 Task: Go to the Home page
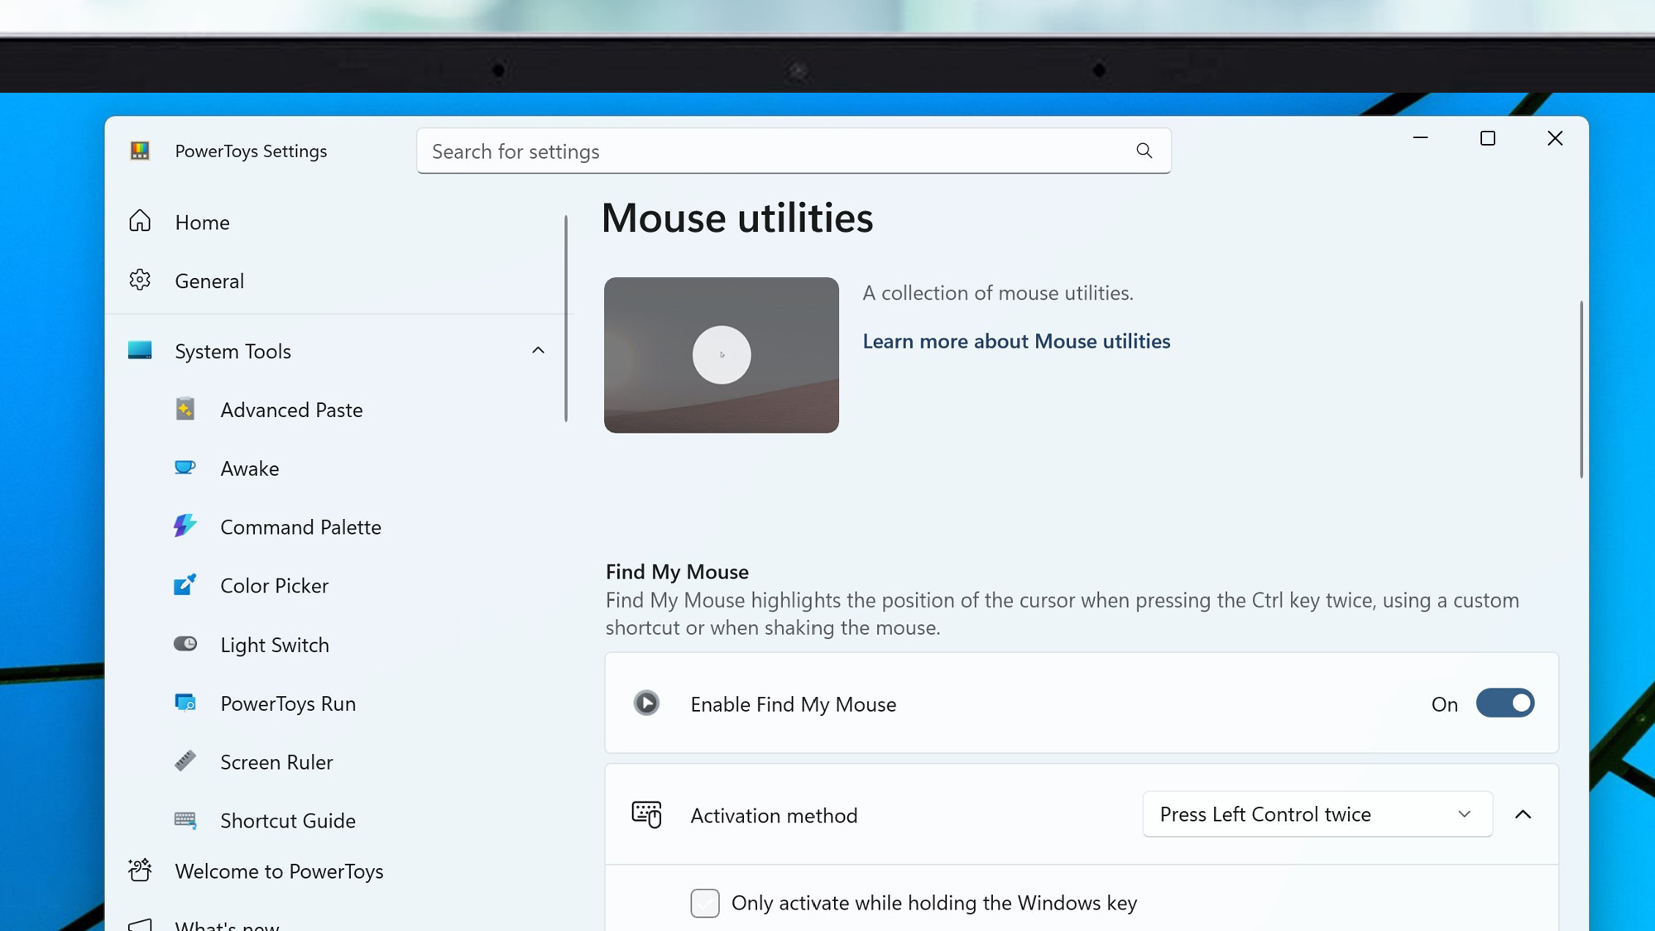point(202,222)
